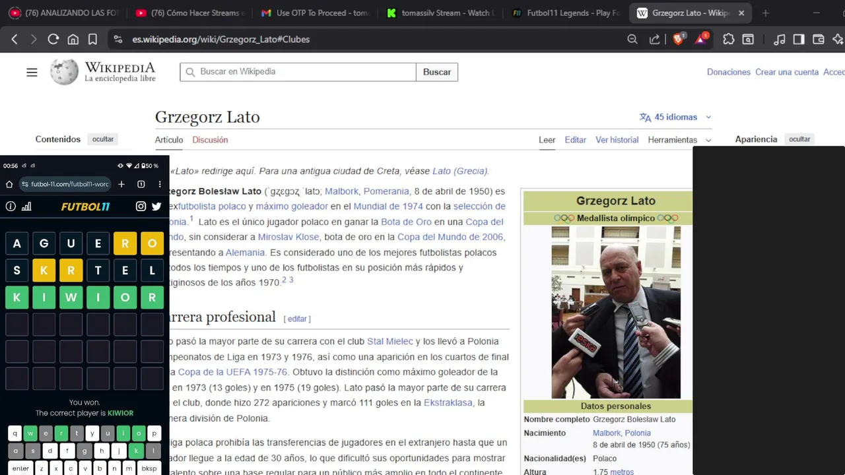This screenshot has width=845, height=475.
Task: Open the Brave music note playlist icon
Action: coord(780,40)
